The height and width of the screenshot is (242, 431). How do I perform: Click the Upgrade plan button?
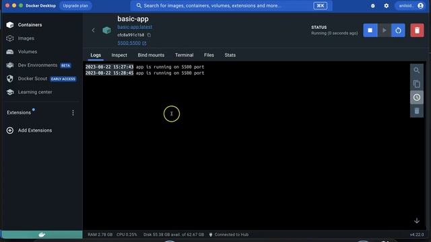75,5
